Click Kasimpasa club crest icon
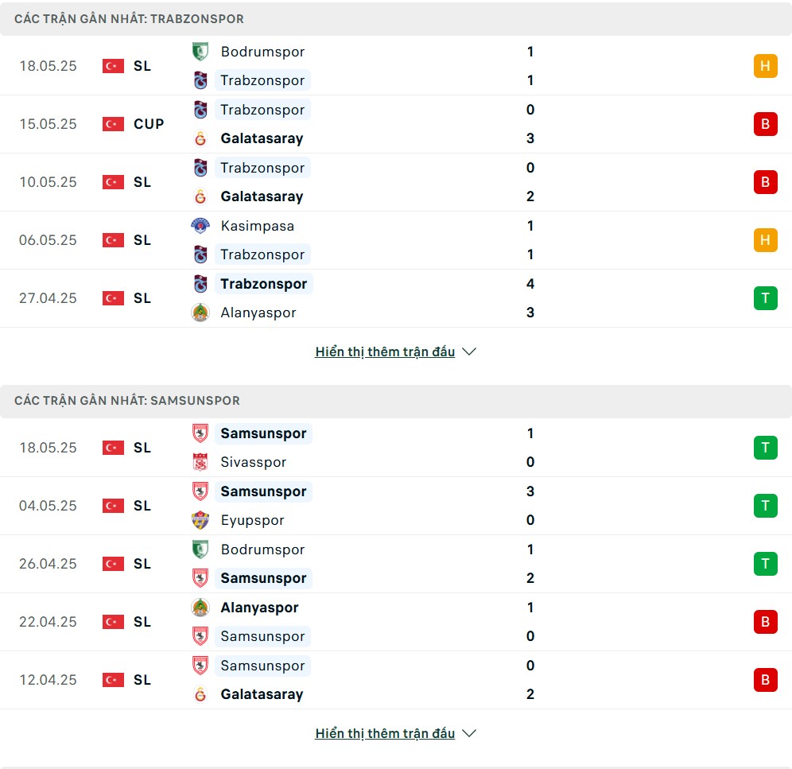The height and width of the screenshot is (769, 792). (200, 226)
